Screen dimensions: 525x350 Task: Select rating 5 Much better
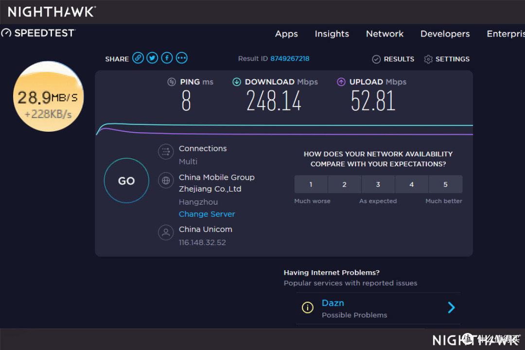(445, 184)
